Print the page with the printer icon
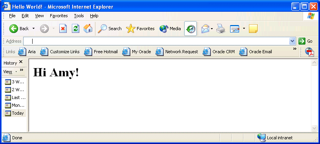Viewport: 320px width, 144px height. [221, 29]
